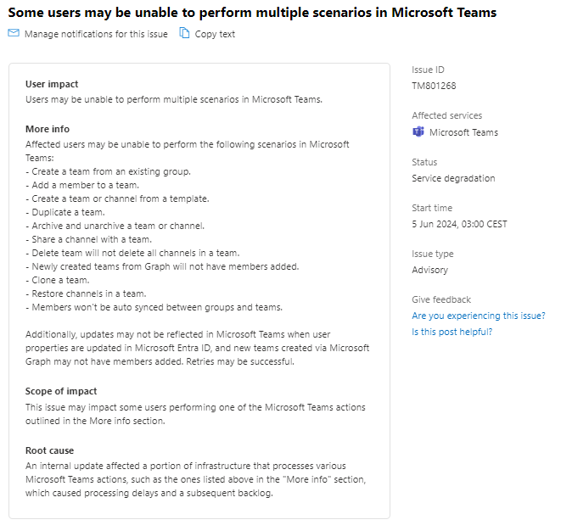Click the 'Clone a team' list line
Image resolution: width=561 pixels, height=531 pixels.
click(x=57, y=280)
